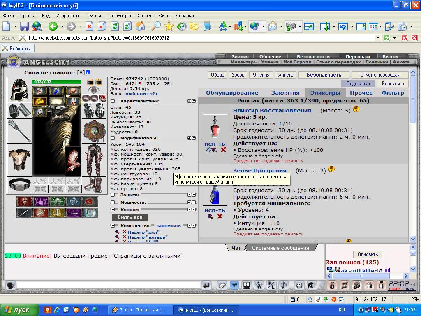Click the green Back arrow button

tap(53, 26)
